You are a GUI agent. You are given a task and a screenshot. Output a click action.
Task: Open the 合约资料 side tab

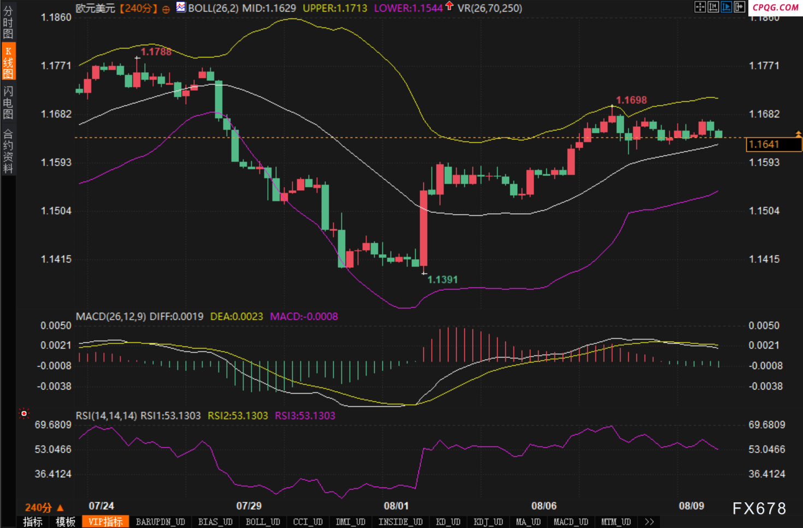(8, 151)
